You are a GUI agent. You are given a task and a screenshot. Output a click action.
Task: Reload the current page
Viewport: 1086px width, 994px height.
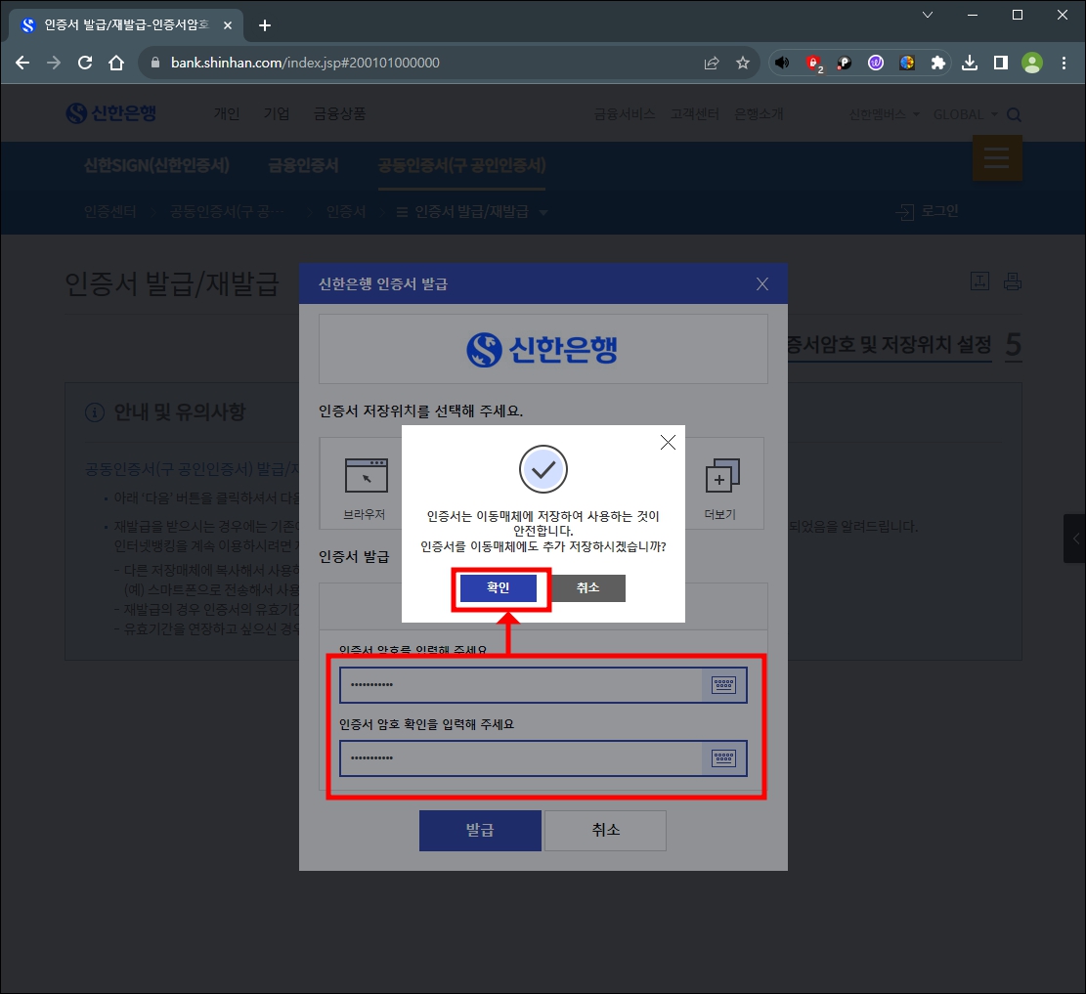(x=85, y=63)
